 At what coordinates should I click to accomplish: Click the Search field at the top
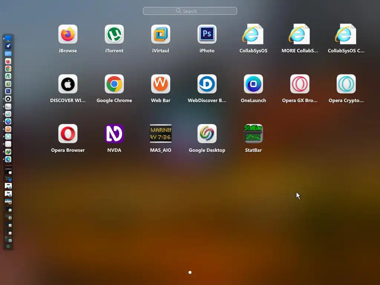coord(190,11)
